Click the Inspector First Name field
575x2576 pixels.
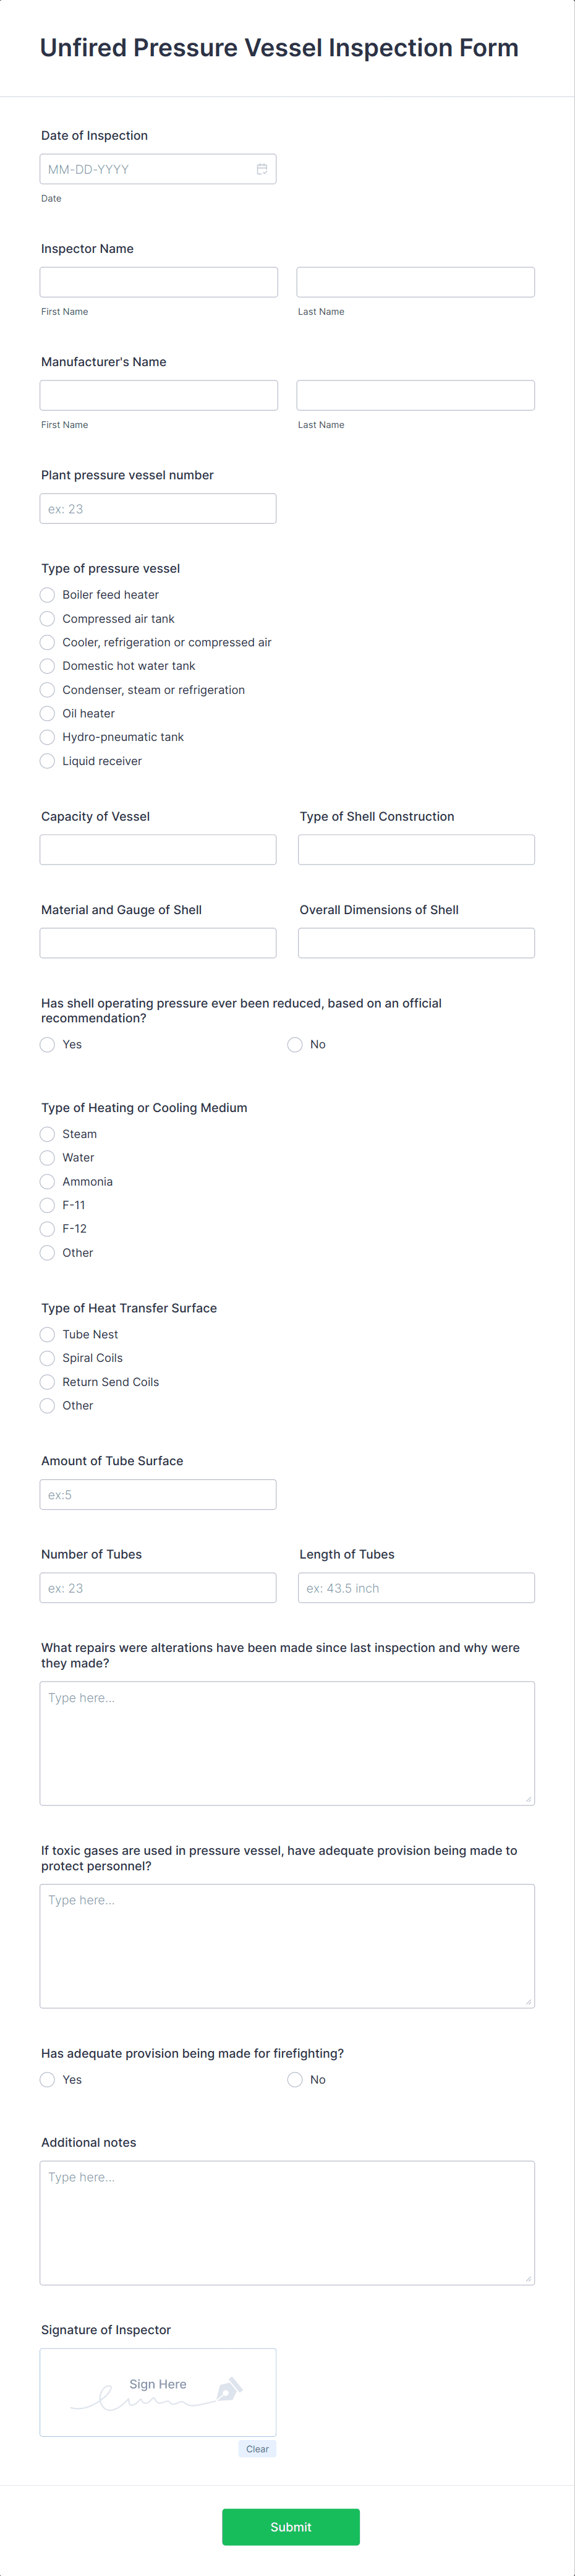coord(158,281)
